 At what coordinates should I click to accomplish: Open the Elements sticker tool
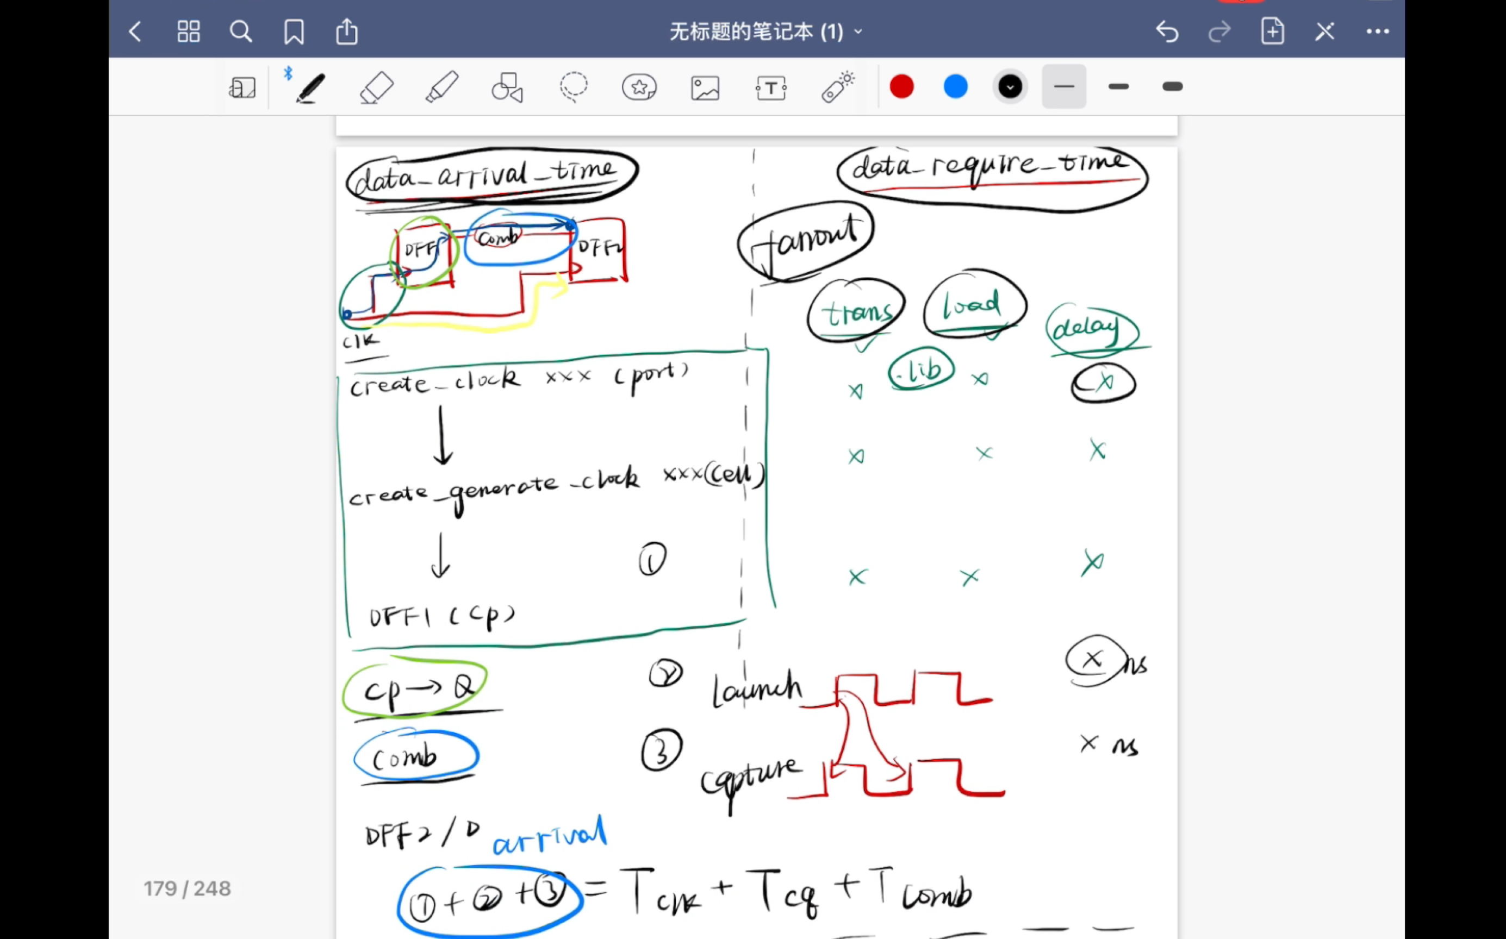pos(639,87)
